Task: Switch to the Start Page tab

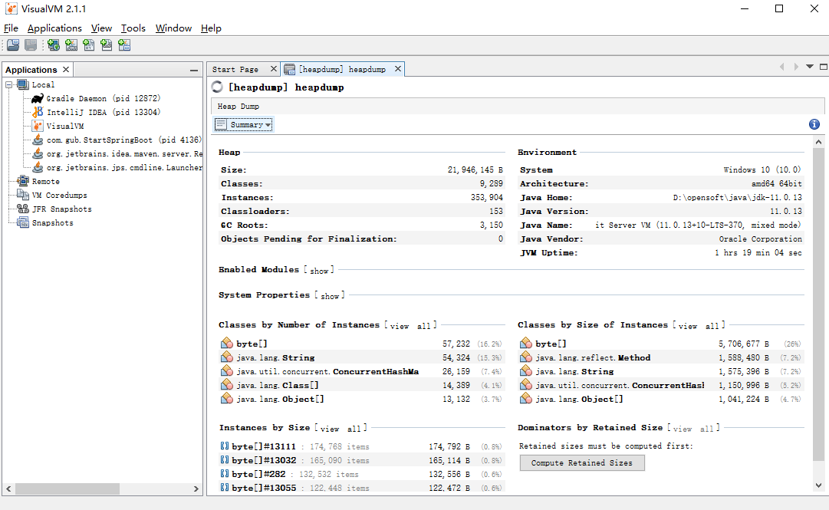Action: click(239, 68)
